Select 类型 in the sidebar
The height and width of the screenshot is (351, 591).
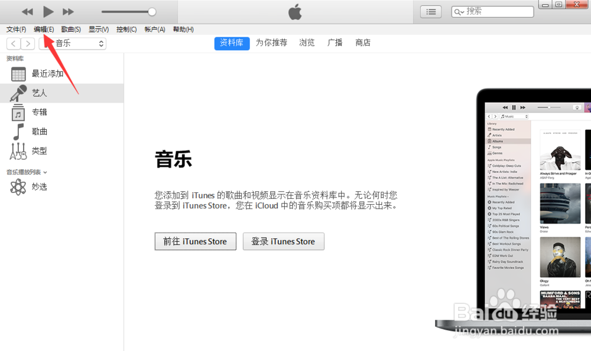click(x=62, y=151)
